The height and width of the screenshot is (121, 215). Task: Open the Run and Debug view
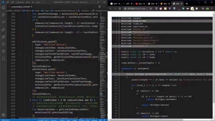[x=3, y=29]
